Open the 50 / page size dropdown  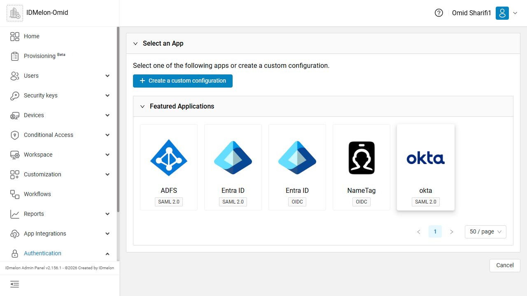pyautogui.click(x=485, y=232)
